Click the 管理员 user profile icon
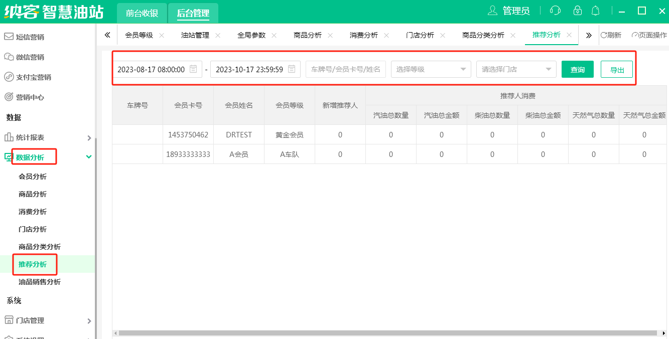This screenshot has height=339, width=669. (492, 11)
